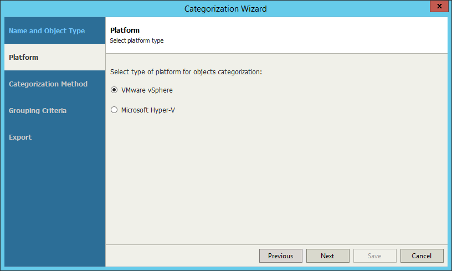
Task: Click the Previous button
Action: pyautogui.click(x=281, y=255)
